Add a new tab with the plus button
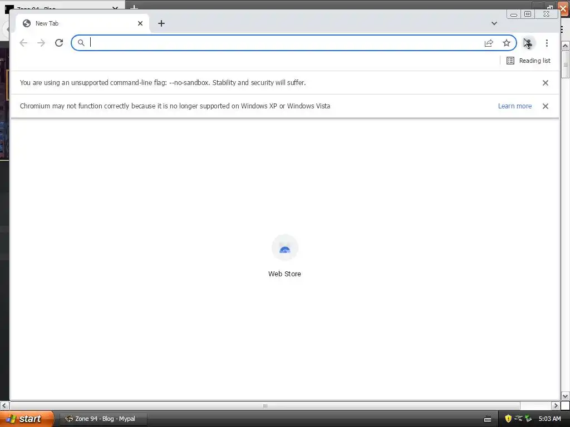Image resolution: width=570 pixels, height=427 pixels. 161,23
